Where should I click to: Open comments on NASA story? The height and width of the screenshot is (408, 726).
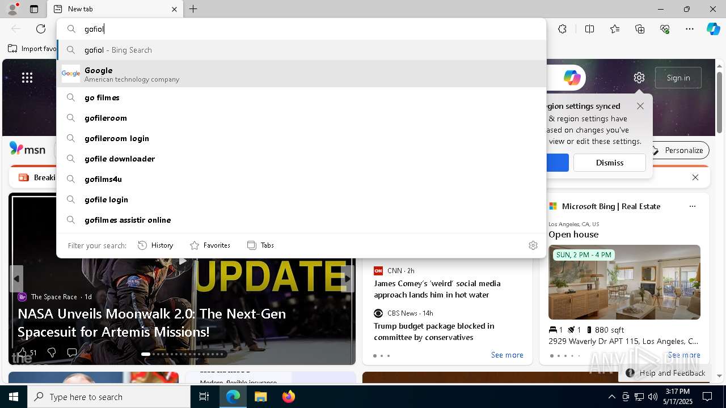point(72,352)
